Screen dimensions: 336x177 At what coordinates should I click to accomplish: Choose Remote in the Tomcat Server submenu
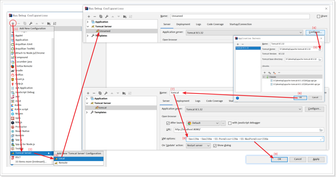pos(79,163)
